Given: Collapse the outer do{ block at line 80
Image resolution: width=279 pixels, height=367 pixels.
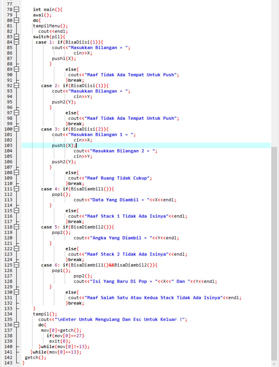Looking at the screenshot, I should pos(17,20).
